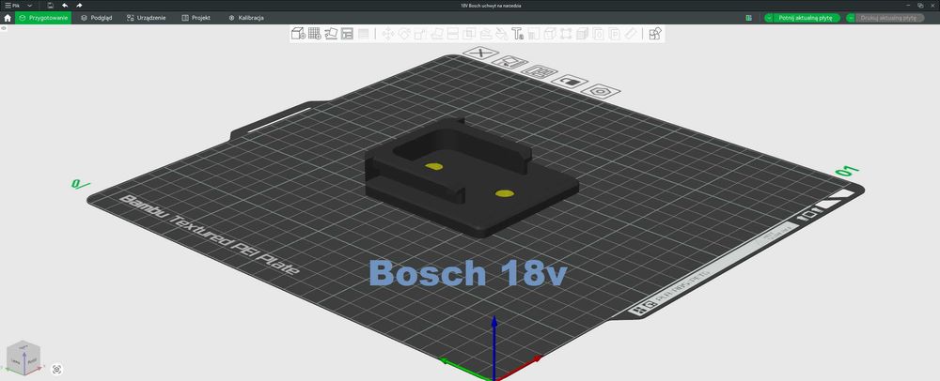Click the Arrange all objects toolbar icon
The width and height of the screenshot is (940, 381).
[347, 34]
